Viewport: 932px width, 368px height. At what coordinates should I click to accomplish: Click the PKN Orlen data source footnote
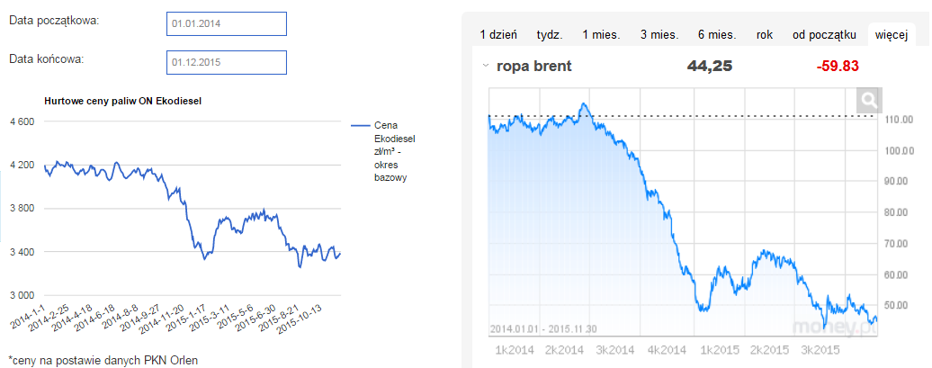click(103, 360)
